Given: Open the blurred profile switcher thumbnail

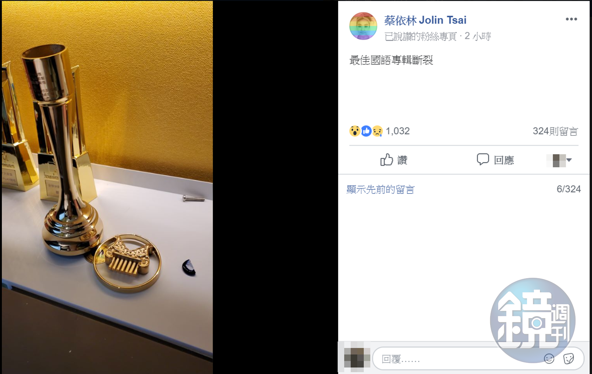Looking at the screenshot, I should pos(556,161).
